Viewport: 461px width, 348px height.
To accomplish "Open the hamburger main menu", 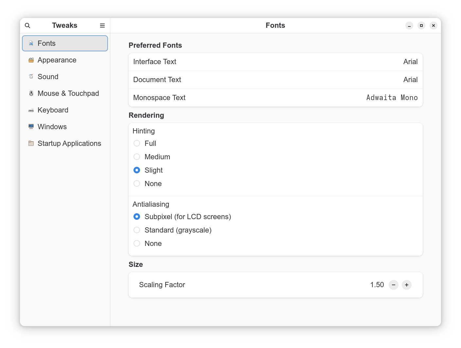I will [x=102, y=26].
